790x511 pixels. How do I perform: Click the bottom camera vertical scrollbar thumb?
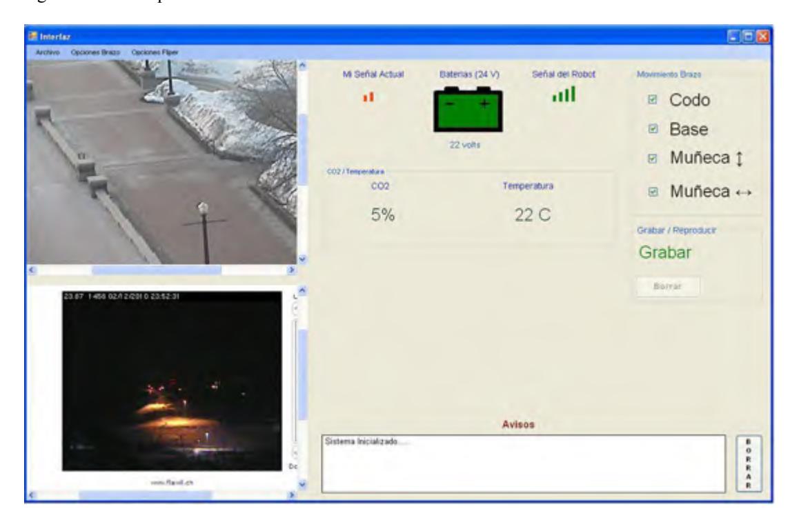pos(302,374)
